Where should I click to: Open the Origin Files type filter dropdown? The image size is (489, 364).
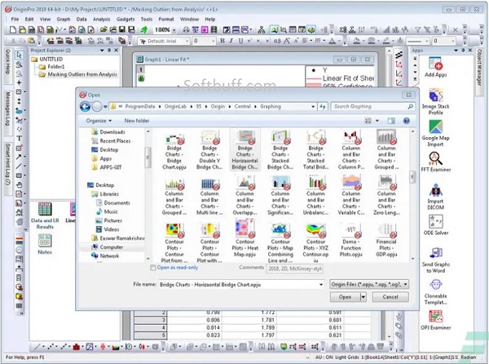click(369, 284)
